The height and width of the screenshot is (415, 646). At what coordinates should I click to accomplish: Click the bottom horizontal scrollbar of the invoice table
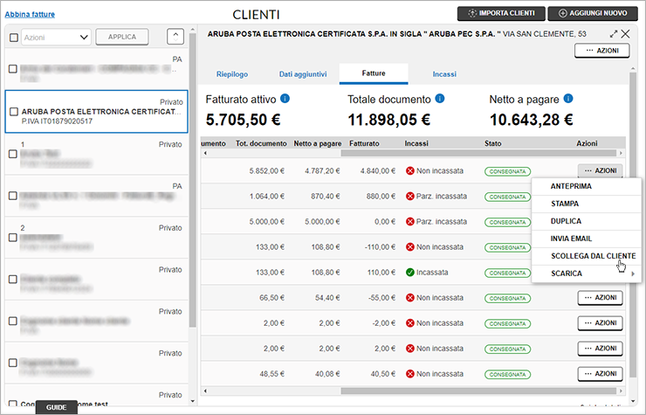coord(478,391)
